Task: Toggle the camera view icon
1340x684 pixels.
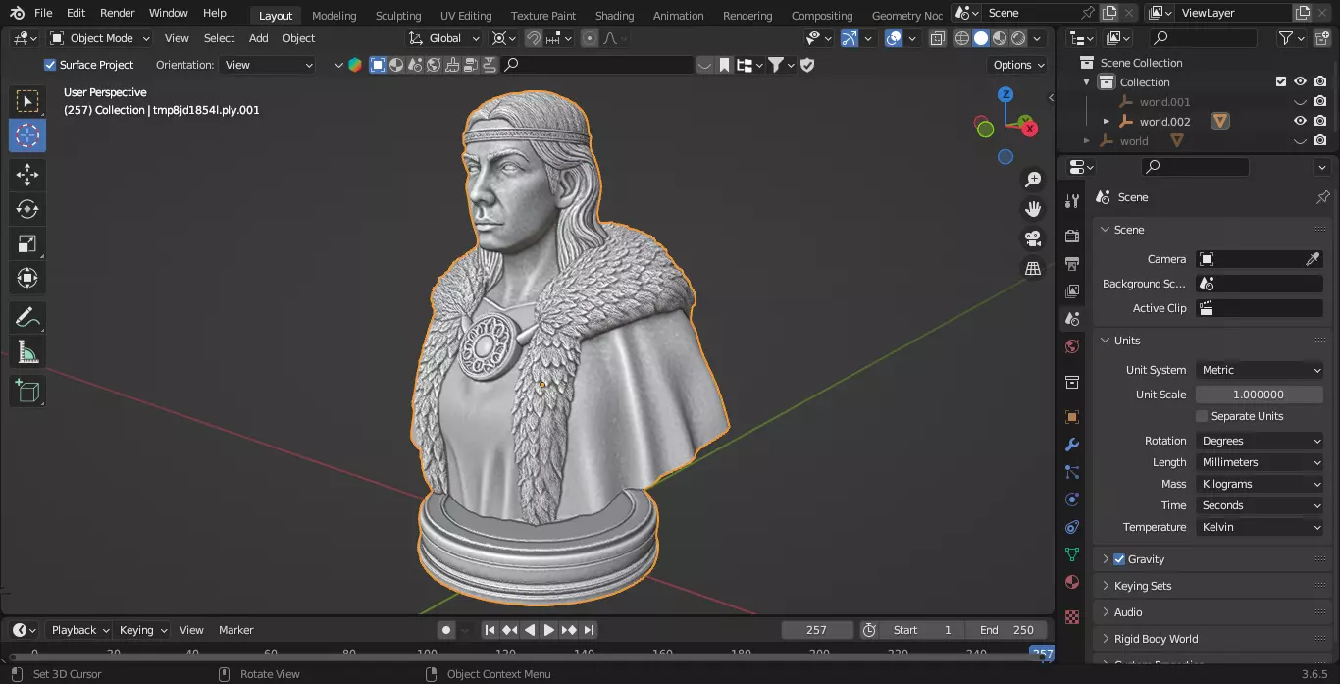Action: coord(1033,238)
